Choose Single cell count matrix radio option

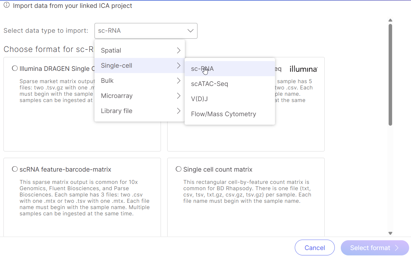(x=179, y=169)
